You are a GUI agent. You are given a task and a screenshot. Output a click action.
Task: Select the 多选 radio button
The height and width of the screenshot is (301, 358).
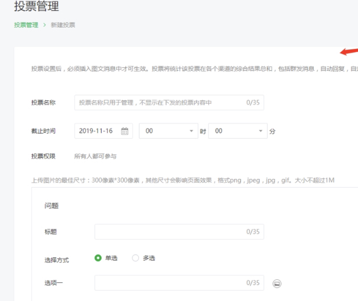tap(135, 258)
